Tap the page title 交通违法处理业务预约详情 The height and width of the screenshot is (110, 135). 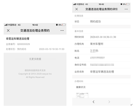pos(101,9)
